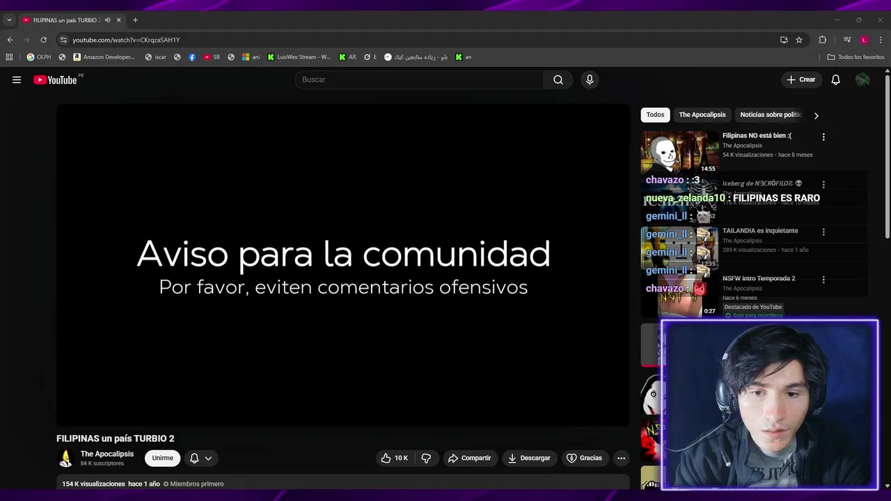Open the Crear upload menu
This screenshot has width=891, height=501.
point(801,80)
